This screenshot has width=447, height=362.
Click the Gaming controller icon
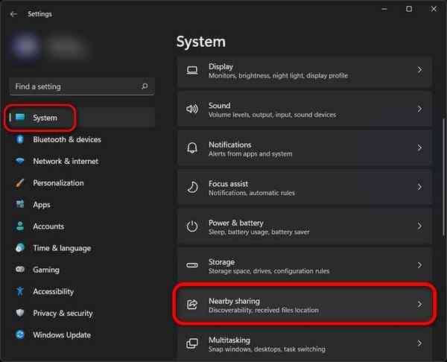pyautogui.click(x=20, y=270)
